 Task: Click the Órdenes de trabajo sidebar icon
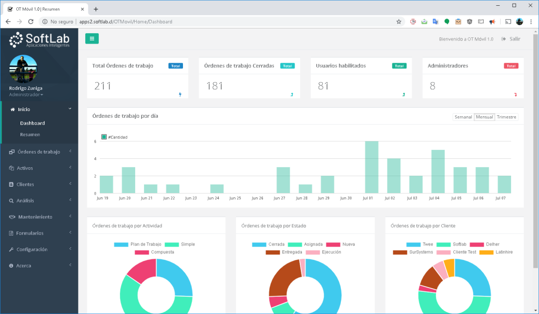coord(12,151)
